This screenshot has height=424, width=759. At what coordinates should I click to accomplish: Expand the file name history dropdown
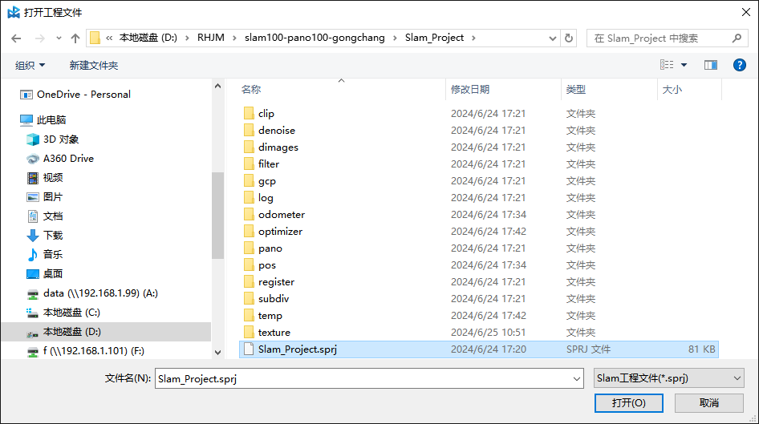coord(576,378)
